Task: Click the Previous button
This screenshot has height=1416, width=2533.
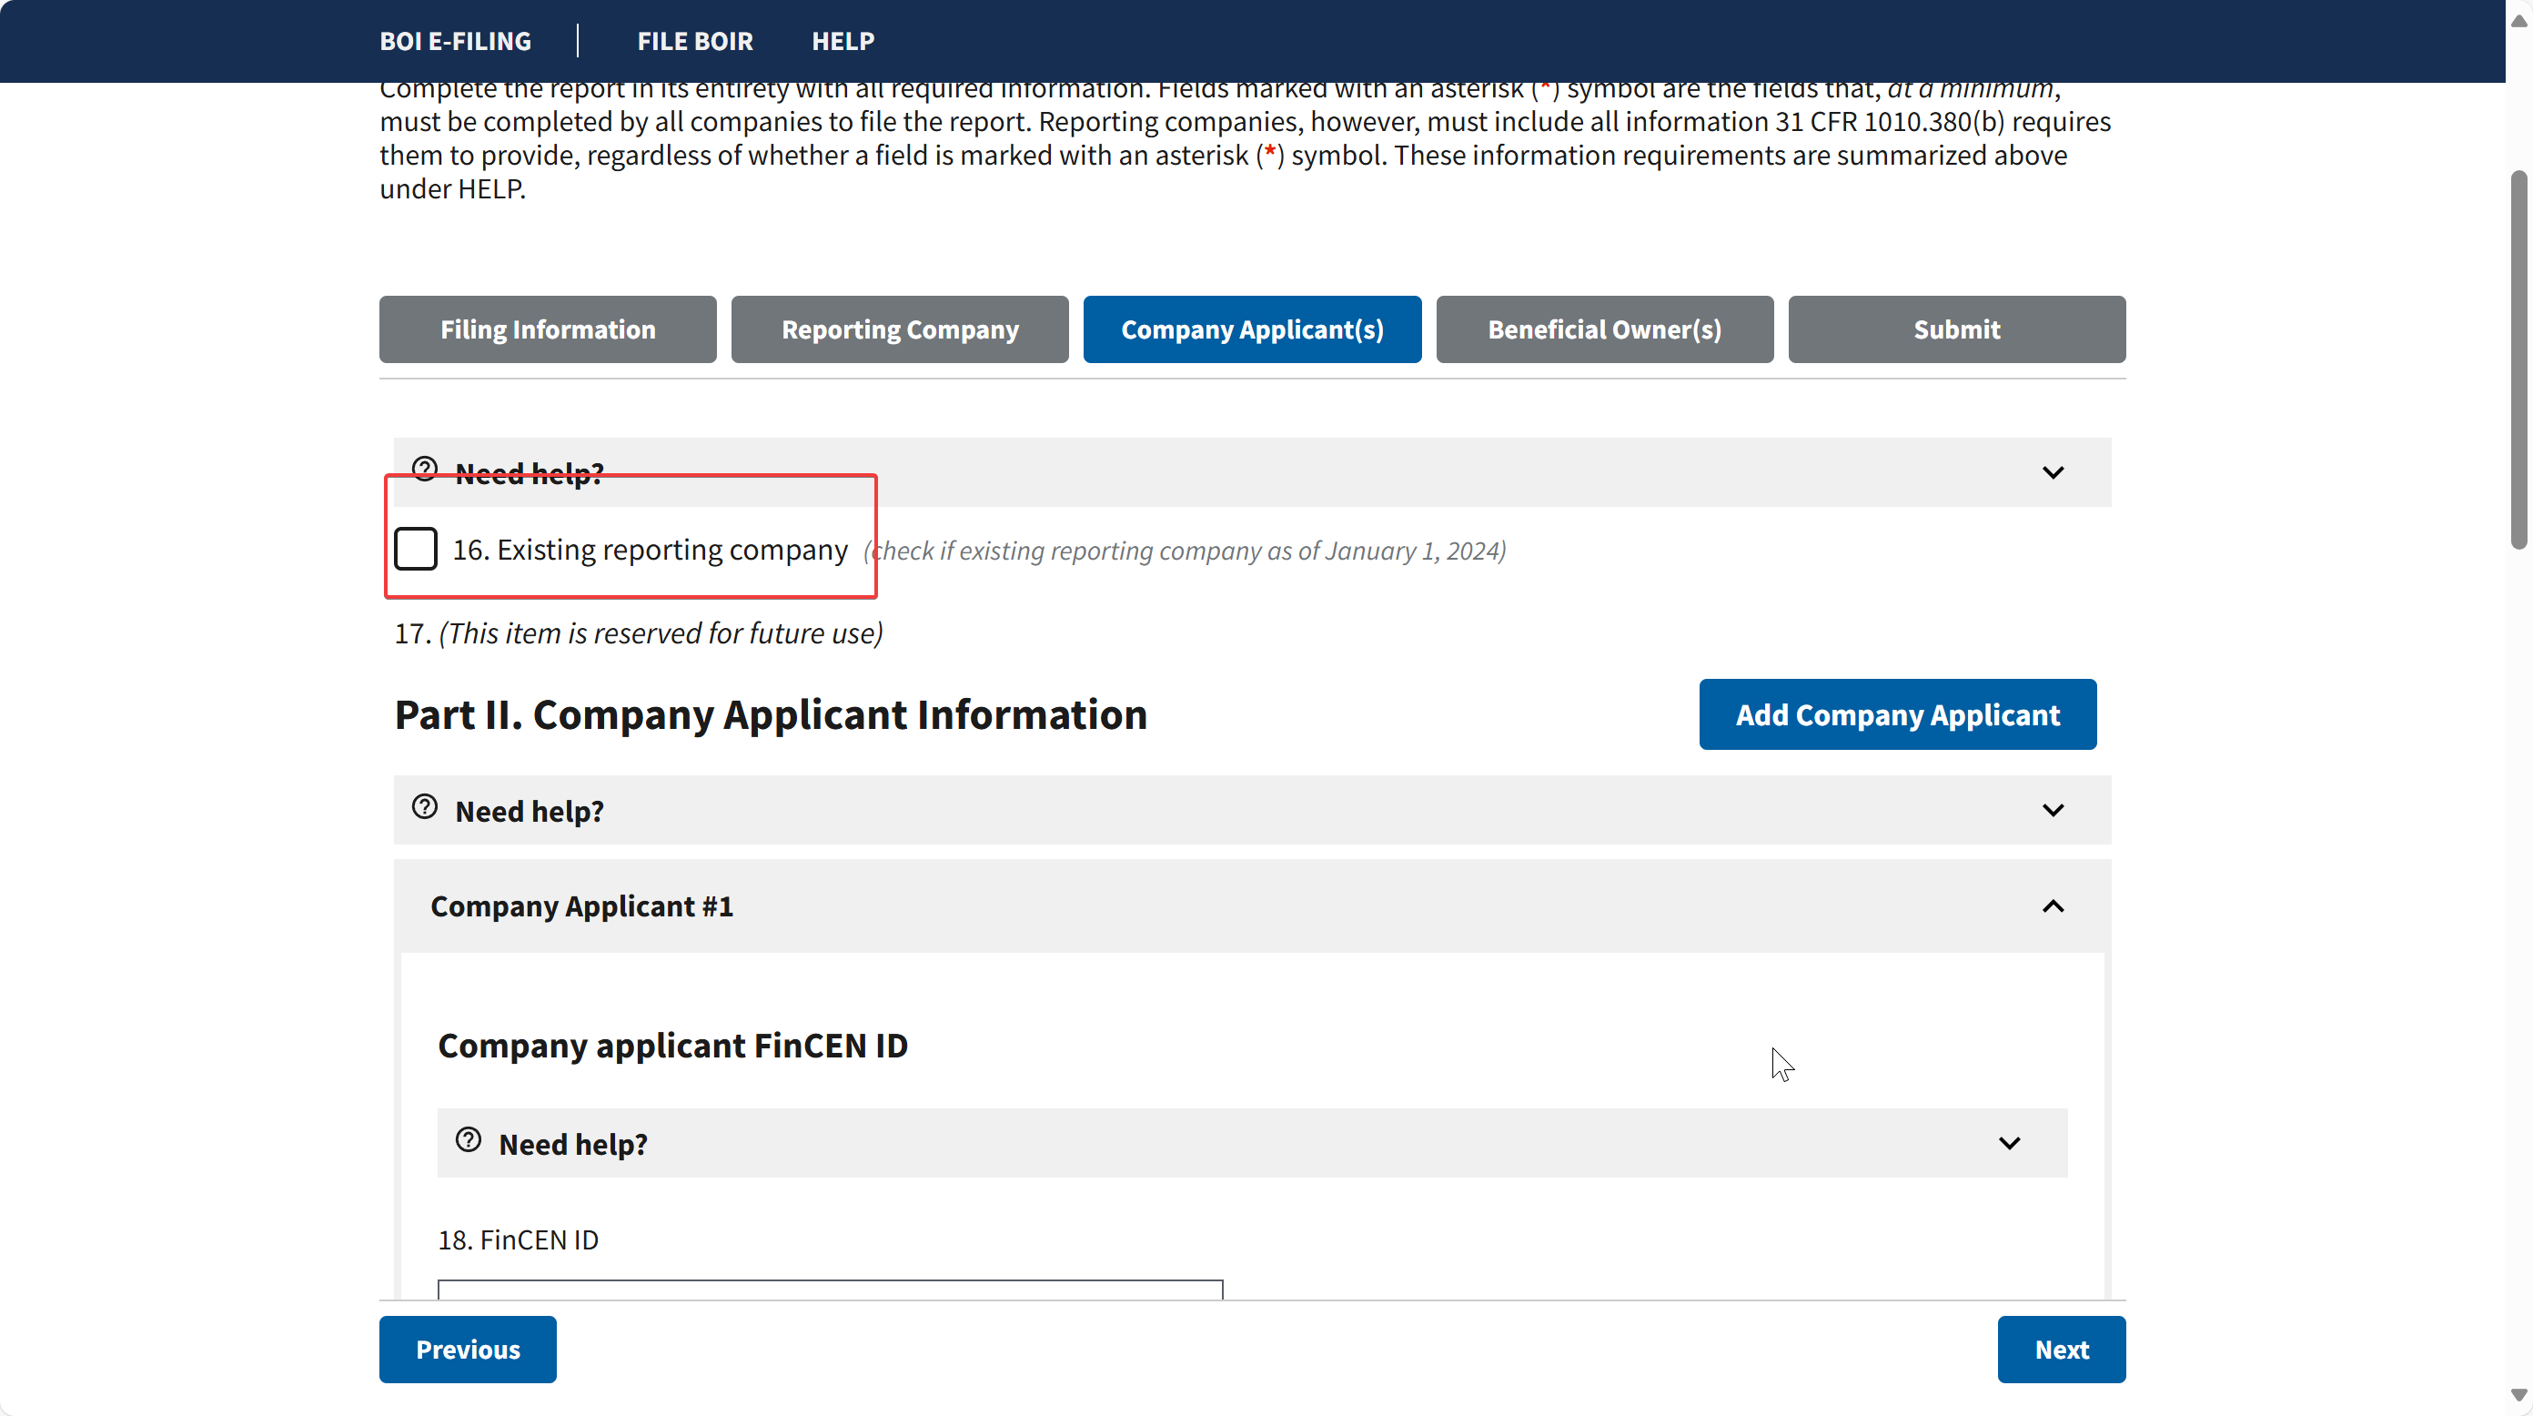Action: (x=468, y=1350)
